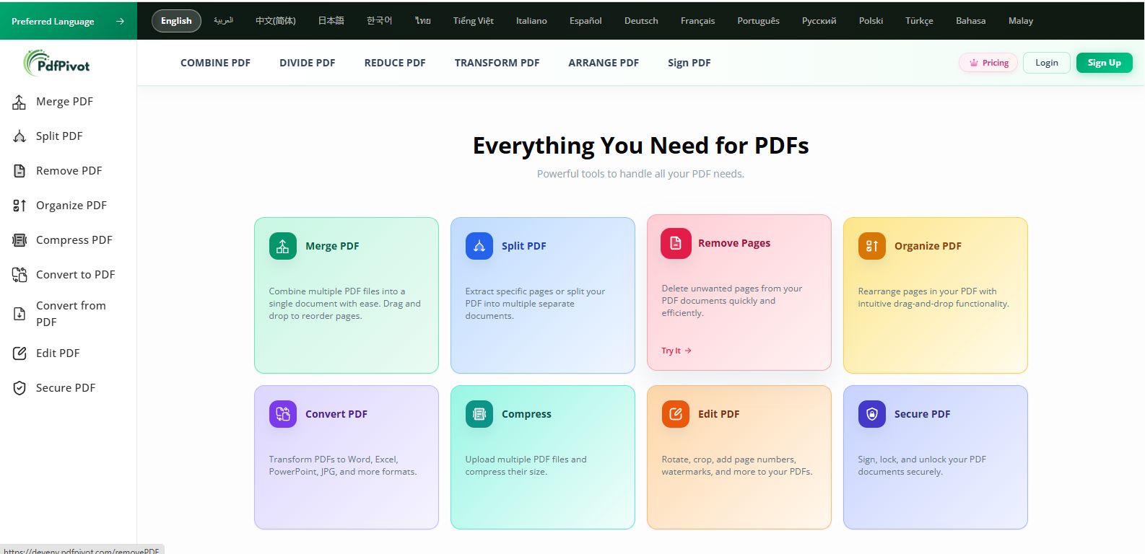Click the crown icon on Pricing
This screenshot has height=554, width=1145.
pyautogui.click(x=974, y=63)
